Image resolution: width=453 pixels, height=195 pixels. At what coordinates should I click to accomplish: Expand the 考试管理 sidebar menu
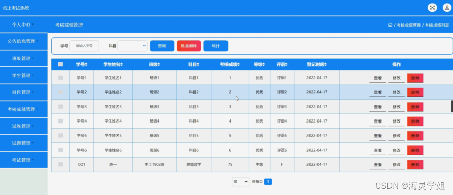pyautogui.click(x=23, y=160)
